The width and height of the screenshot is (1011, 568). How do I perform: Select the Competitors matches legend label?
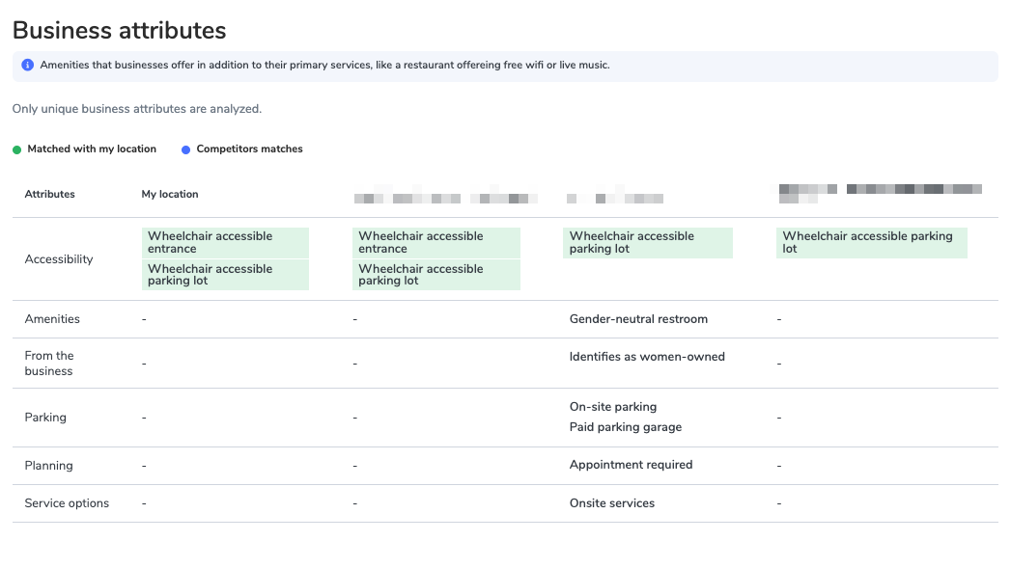pos(249,149)
